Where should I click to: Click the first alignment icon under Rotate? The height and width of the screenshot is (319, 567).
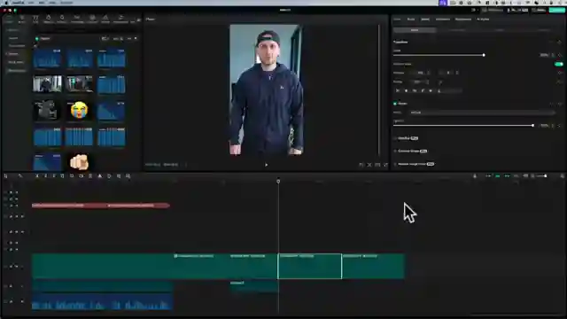click(x=398, y=90)
